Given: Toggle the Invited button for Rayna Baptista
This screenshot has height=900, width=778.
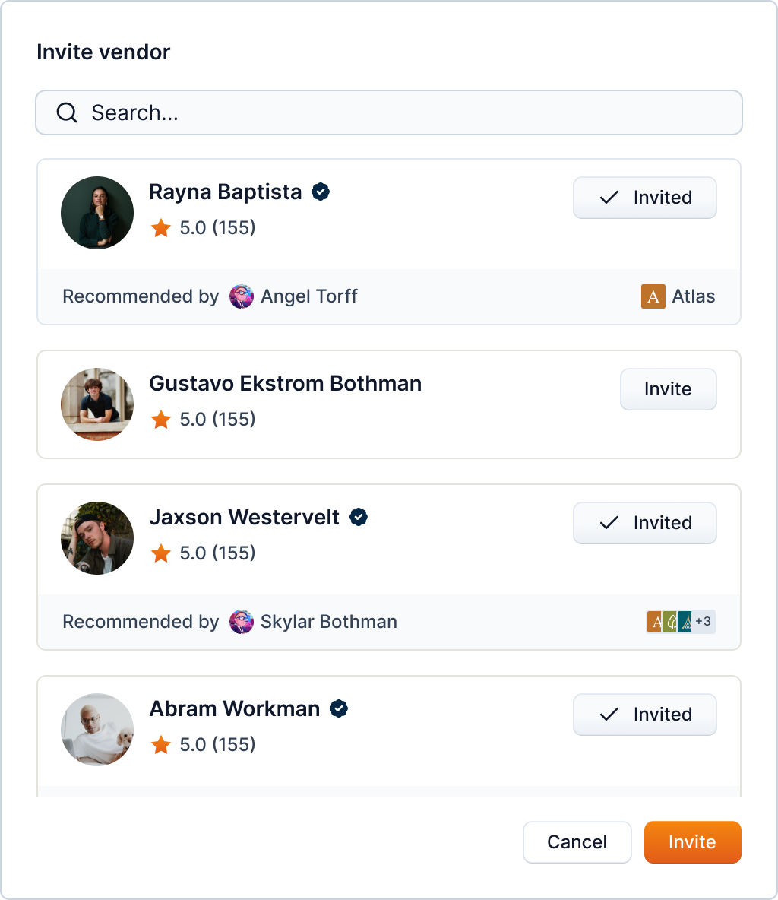Looking at the screenshot, I should click(644, 198).
